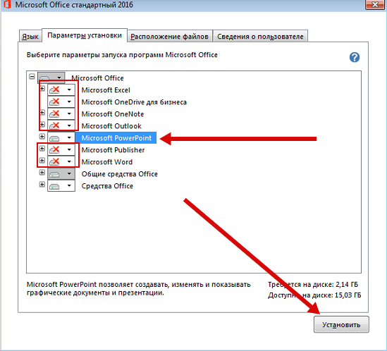The height and width of the screenshot is (351, 387).
Task: Select the highlighted Microsoft PowerPoint item
Action: coord(116,137)
